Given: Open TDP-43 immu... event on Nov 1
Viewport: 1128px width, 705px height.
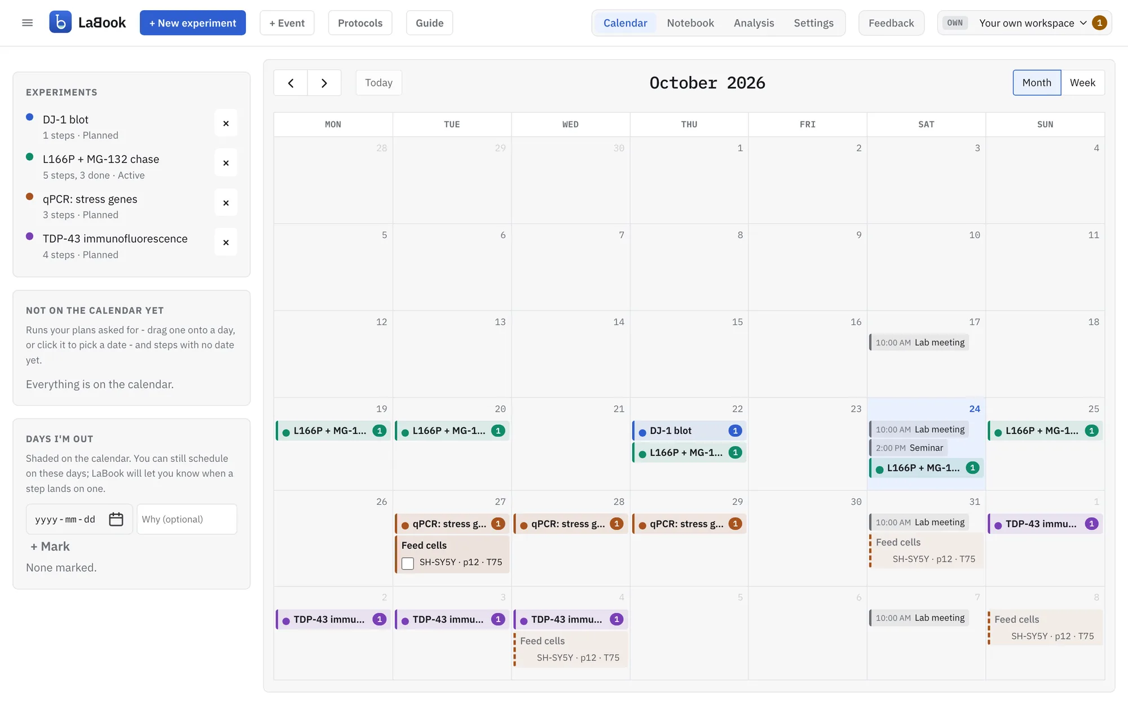Looking at the screenshot, I should click(x=1045, y=524).
